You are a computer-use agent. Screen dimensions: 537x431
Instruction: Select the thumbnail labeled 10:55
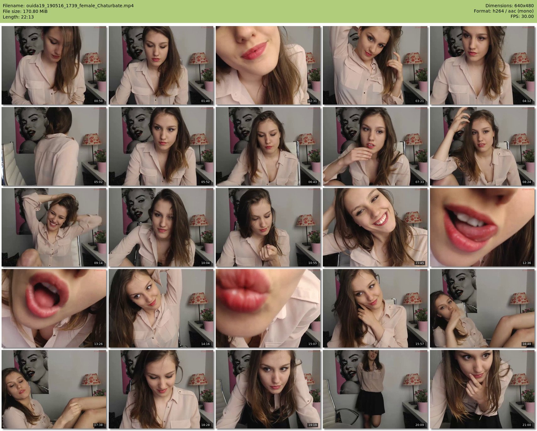[268, 227]
